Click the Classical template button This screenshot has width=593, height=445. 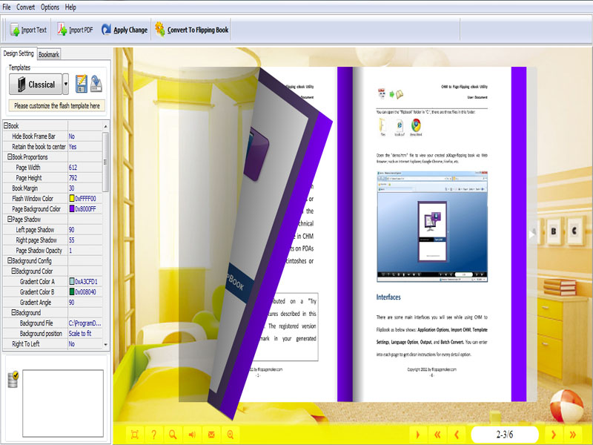36,84
